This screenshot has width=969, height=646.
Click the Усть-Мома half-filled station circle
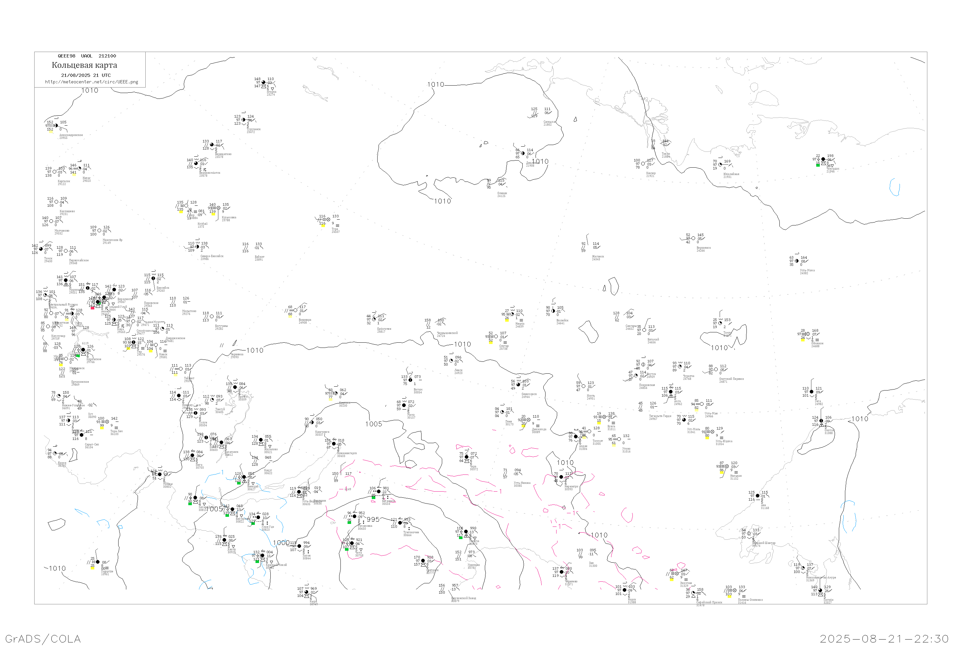click(x=797, y=261)
